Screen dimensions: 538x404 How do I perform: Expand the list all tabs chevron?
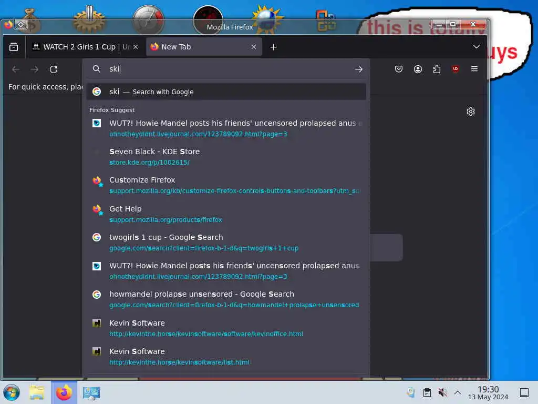pos(476,47)
